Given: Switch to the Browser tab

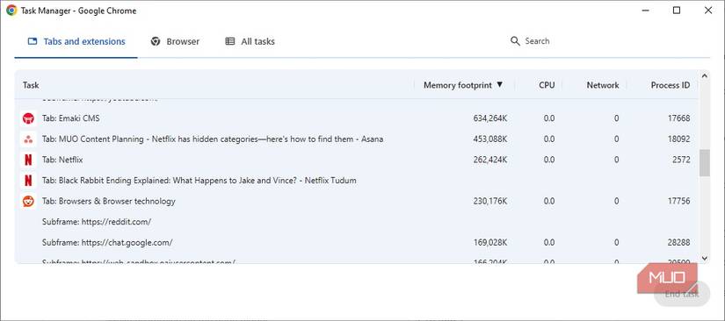Looking at the screenshot, I should 175,41.
